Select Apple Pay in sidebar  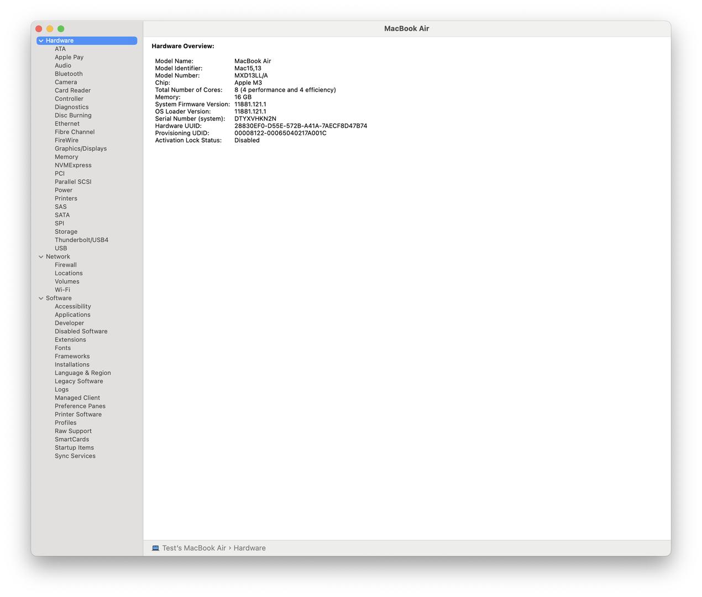(x=69, y=57)
